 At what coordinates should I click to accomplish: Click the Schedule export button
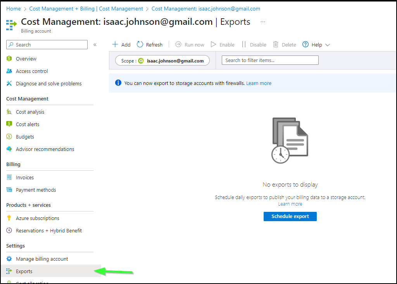[x=290, y=216]
